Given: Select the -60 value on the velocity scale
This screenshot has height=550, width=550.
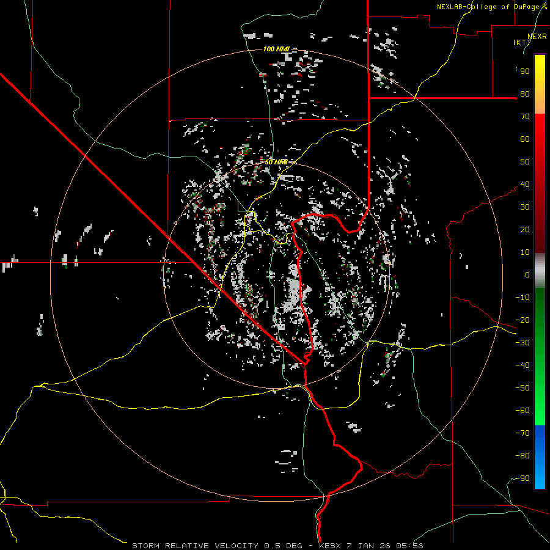Looking at the screenshot, I should tap(522, 411).
